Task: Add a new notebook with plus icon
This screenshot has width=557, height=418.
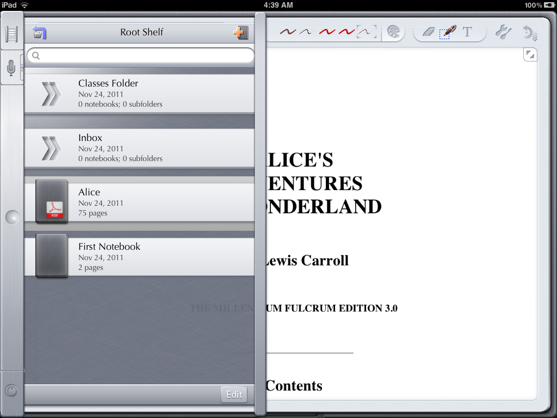Action: click(240, 33)
